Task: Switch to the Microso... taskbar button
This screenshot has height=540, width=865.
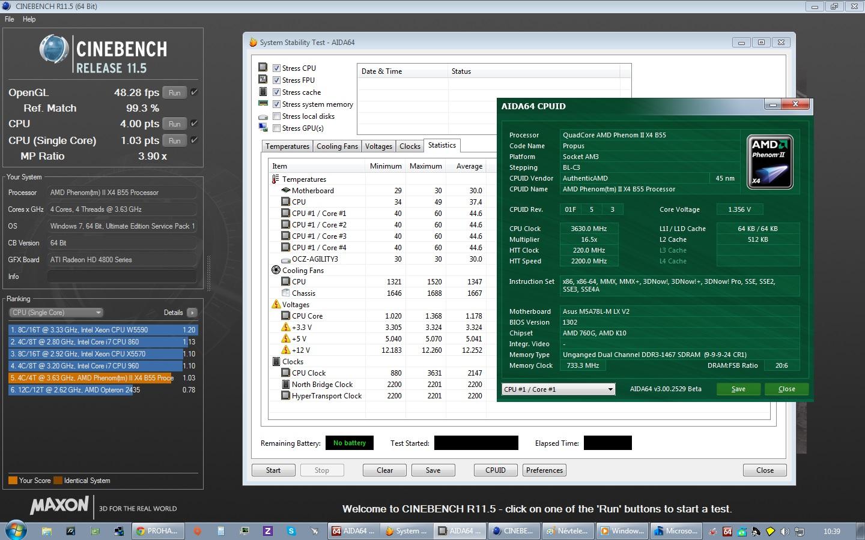Action: pyautogui.click(x=676, y=531)
